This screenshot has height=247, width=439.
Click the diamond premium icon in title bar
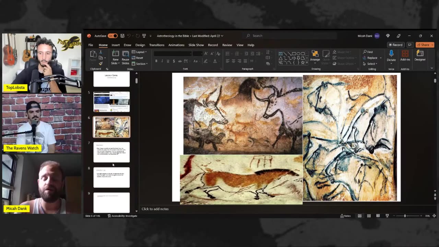pos(388,36)
